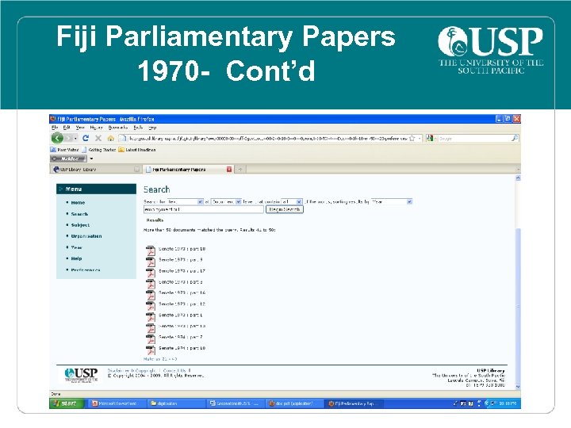Image resolution: width=571 pixels, height=428 pixels.
Task: Open PDF icon for Senate 1973 part 9
Action: pyautogui.click(x=151, y=262)
